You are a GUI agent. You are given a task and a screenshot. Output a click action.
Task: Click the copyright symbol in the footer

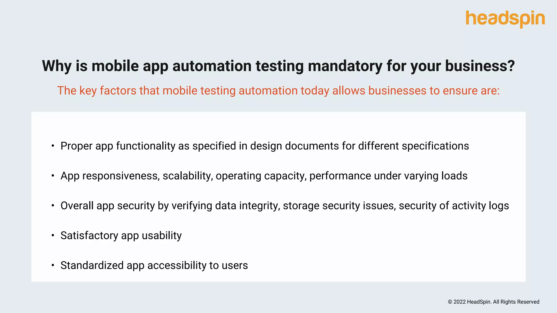[450, 302]
